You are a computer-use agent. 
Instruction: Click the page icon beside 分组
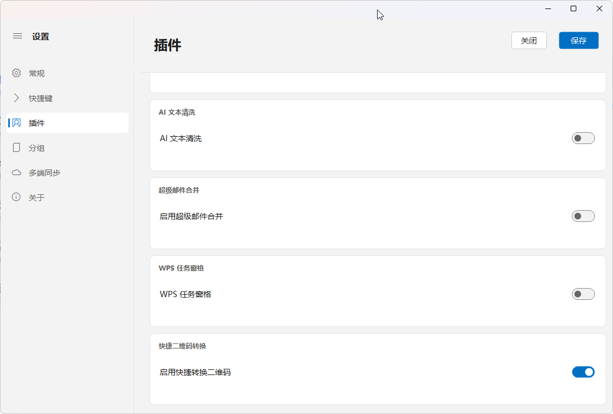(x=16, y=147)
